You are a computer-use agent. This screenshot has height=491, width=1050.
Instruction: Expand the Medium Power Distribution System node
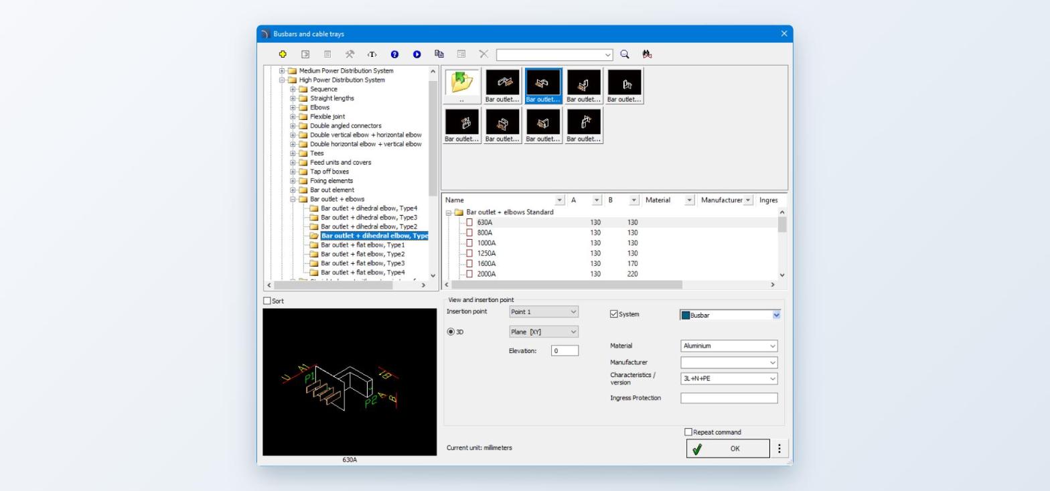tap(282, 71)
